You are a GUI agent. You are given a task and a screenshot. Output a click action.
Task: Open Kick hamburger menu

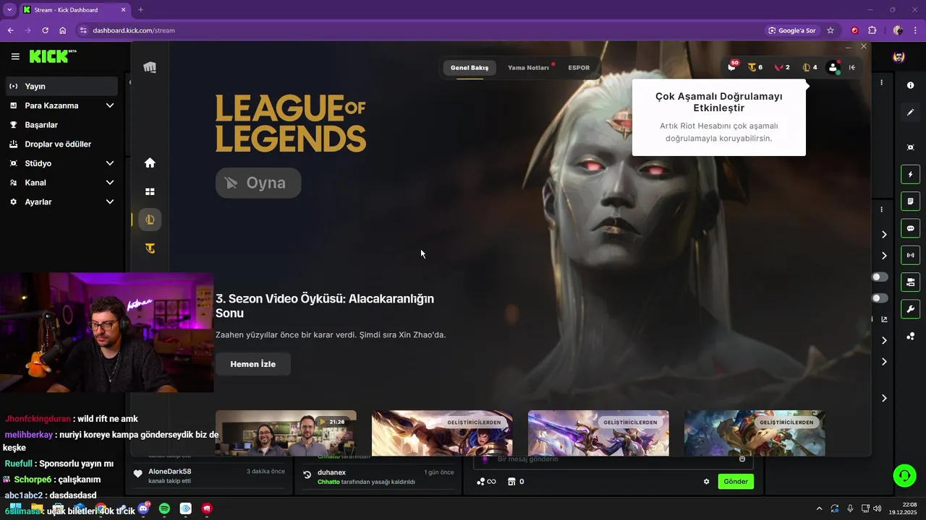click(15, 56)
